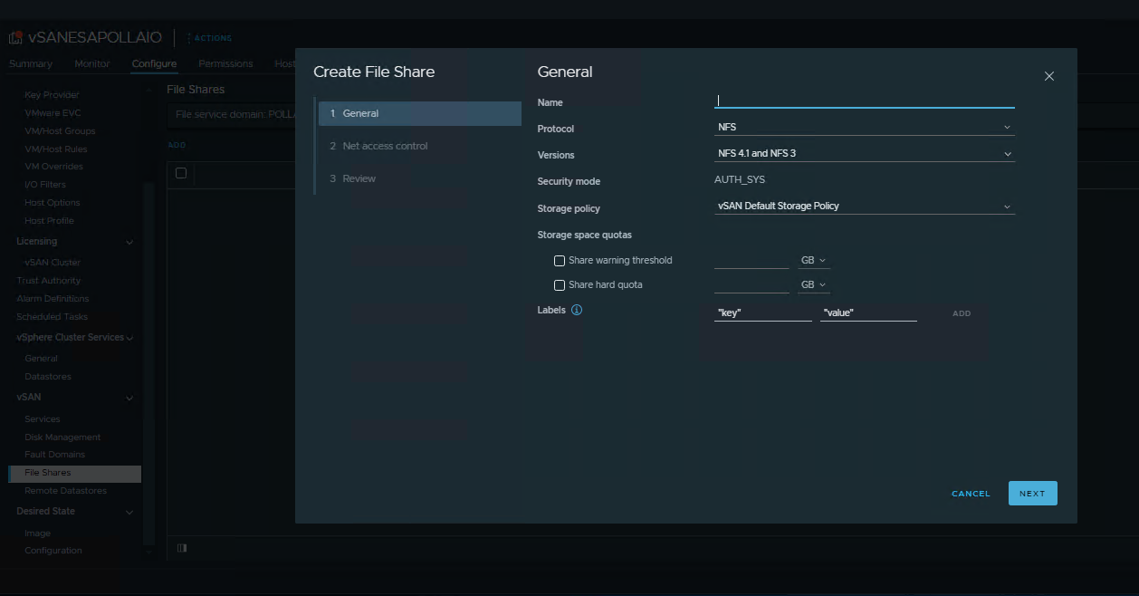Switch to the Monitor tab
Viewport: 1139px width, 596px height.
tap(92, 64)
